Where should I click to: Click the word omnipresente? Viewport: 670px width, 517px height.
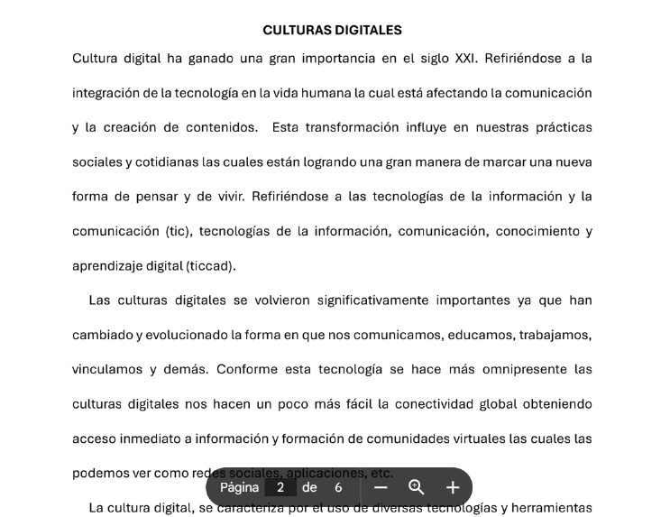[525, 369]
